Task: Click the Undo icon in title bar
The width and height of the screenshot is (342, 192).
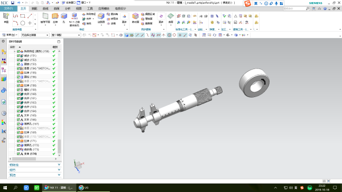Action: [19, 3]
